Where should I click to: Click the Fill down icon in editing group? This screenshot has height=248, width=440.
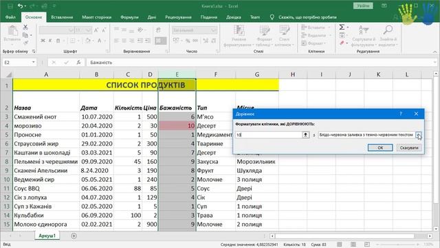click(342, 35)
